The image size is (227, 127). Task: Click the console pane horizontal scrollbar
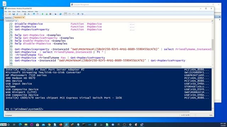point(108,112)
